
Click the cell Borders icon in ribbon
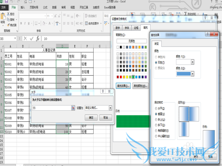(36, 23)
